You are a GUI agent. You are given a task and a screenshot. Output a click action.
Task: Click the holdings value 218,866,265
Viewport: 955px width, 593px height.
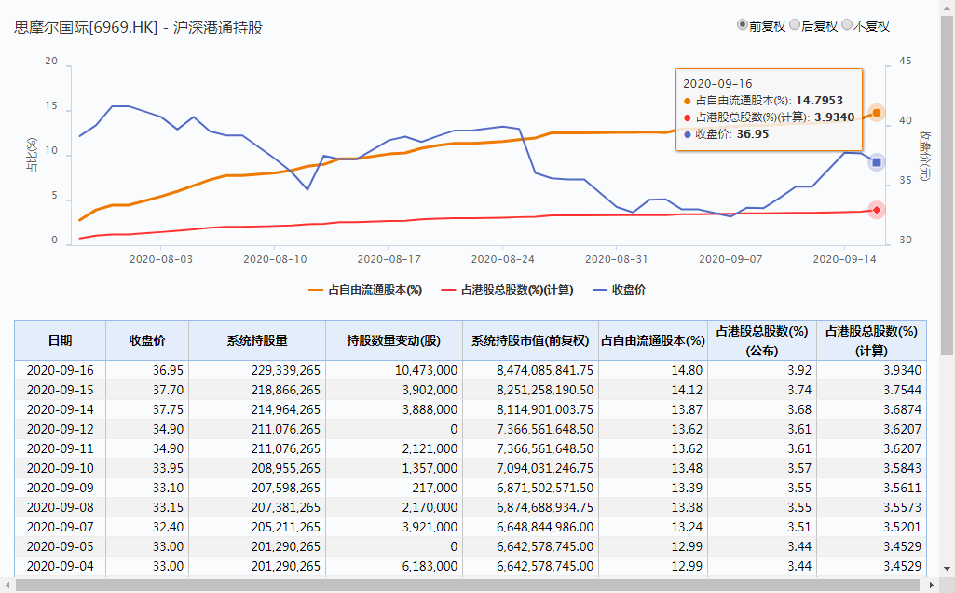[285, 390]
